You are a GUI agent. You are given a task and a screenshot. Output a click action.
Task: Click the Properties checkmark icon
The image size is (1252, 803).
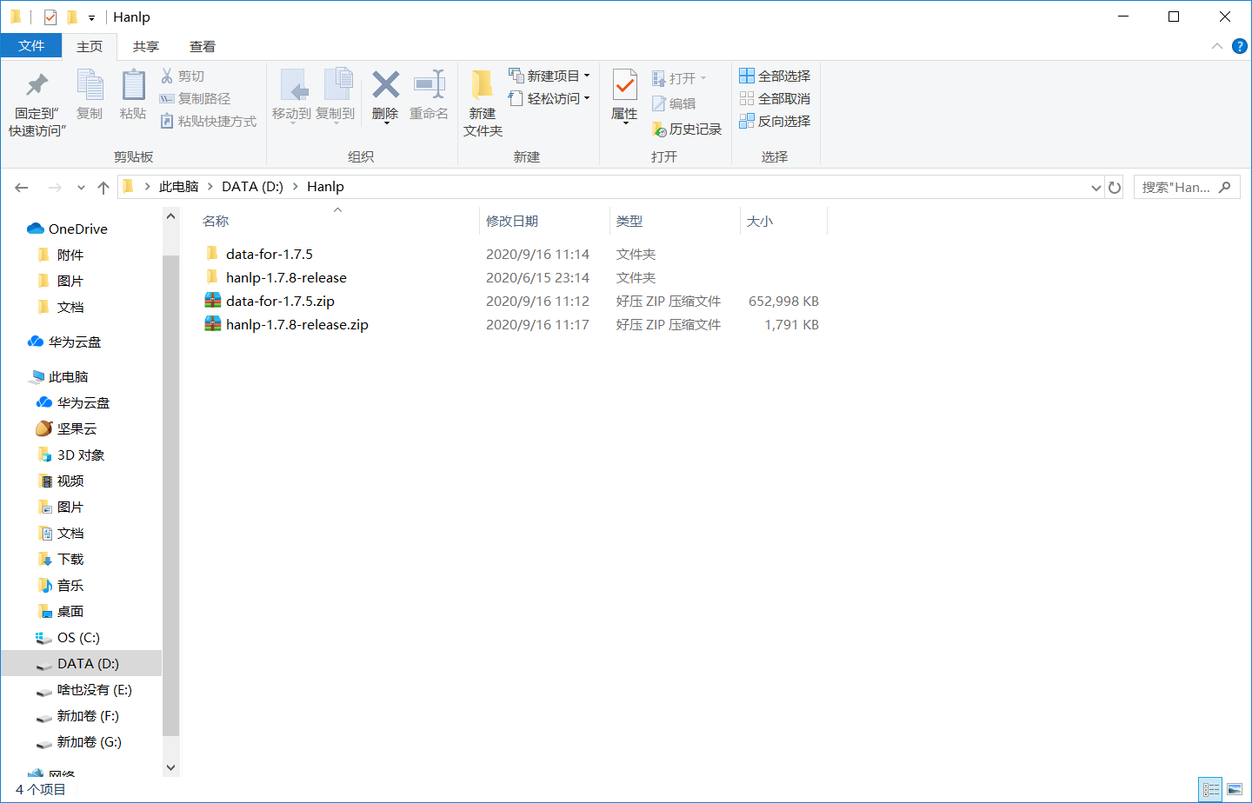(x=624, y=84)
